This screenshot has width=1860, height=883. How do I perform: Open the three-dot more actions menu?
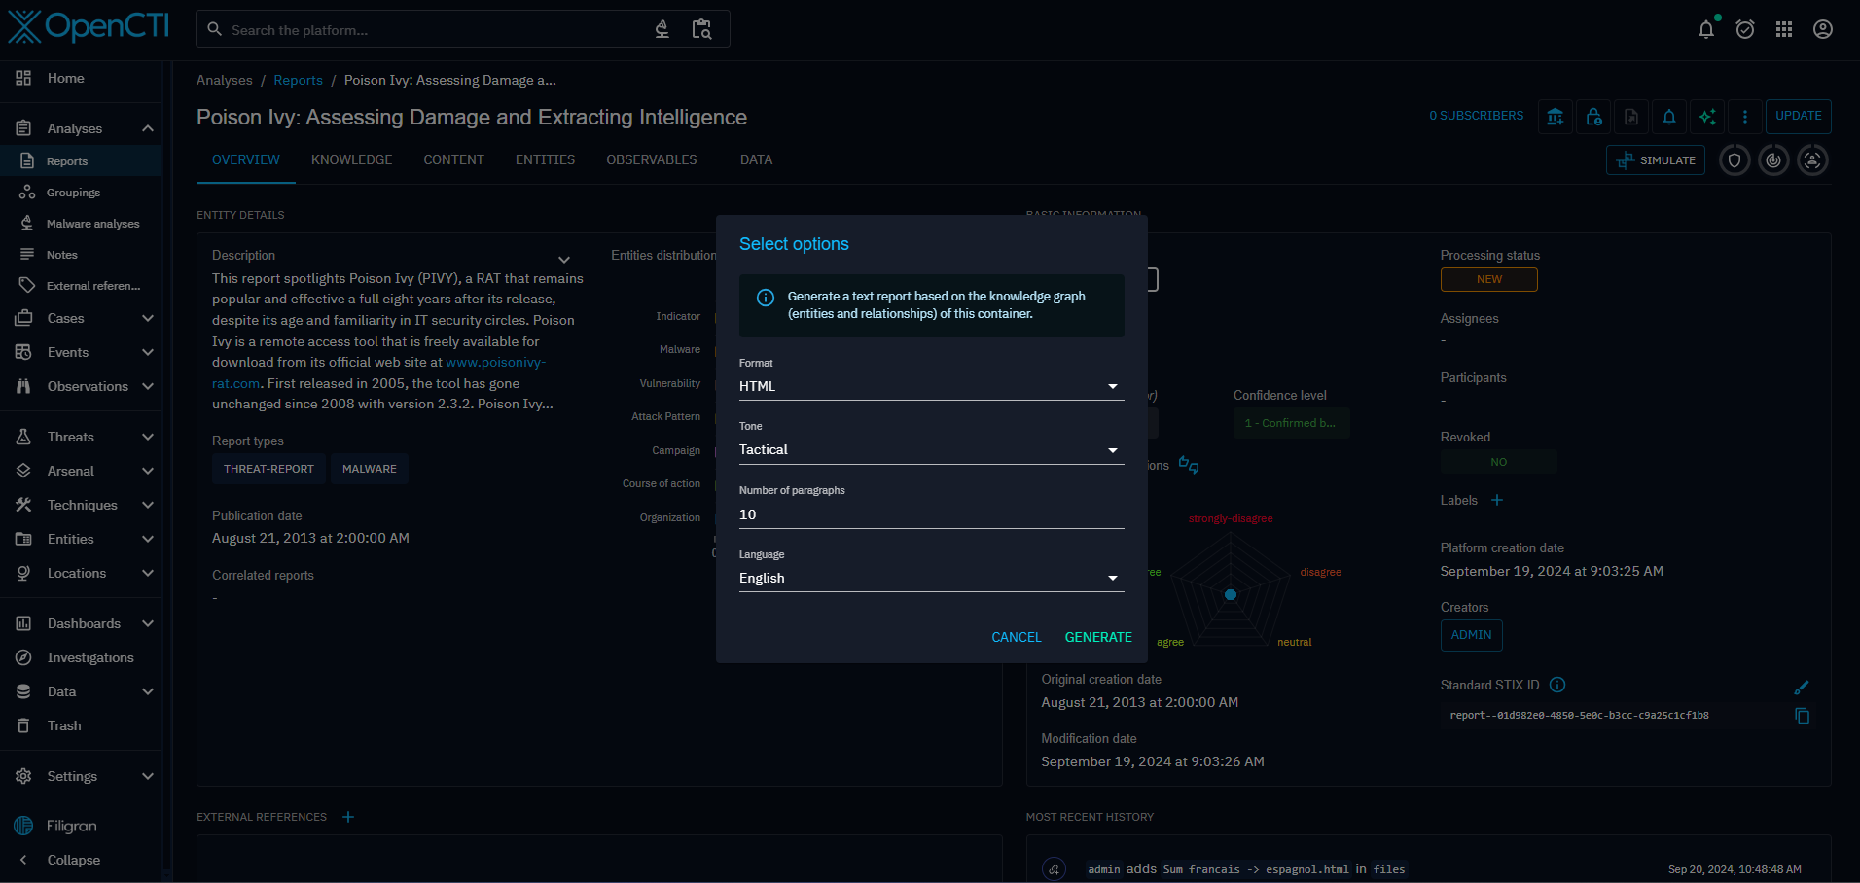(x=1744, y=117)
